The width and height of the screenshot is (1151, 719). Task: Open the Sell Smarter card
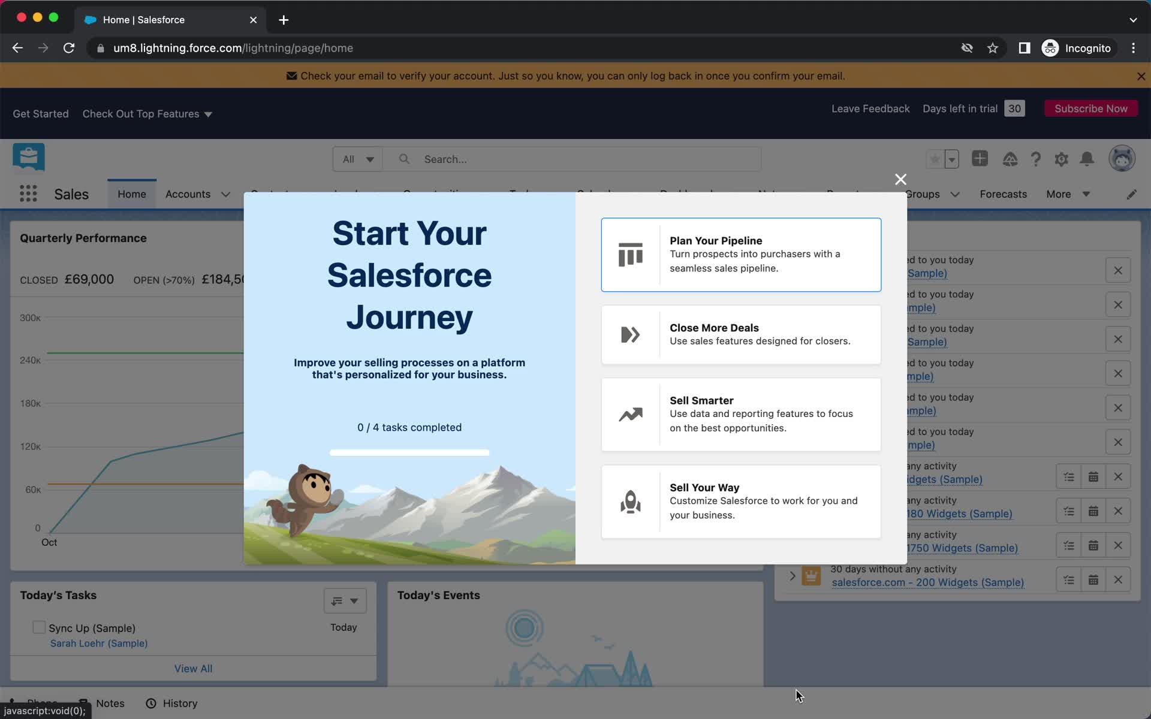pyautogui.click(x=741, y=414)
